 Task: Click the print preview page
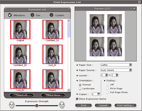pyautogui.click(x=106, y=36)
